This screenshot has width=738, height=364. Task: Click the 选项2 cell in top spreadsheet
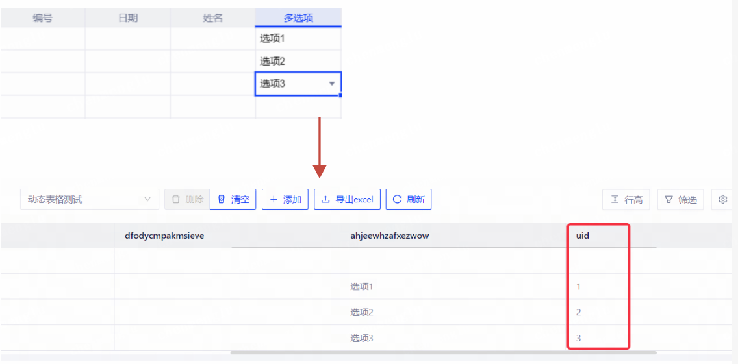click(x=298, y=61)
